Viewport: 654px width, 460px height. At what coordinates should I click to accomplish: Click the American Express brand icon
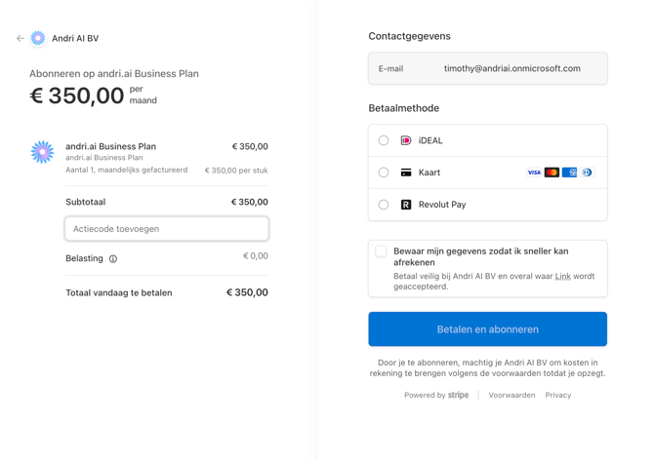[569, 172]
